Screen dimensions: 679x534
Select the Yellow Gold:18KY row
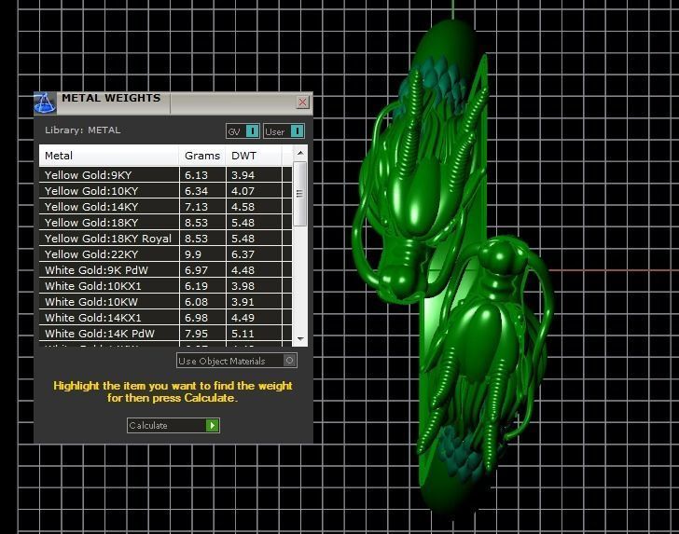point(165,223)
